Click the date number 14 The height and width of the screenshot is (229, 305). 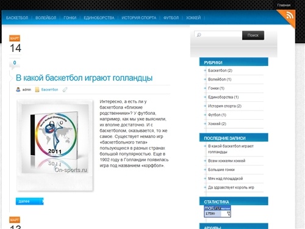coord(15,48)
